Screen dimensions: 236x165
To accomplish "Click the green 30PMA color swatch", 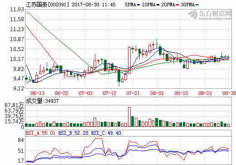I will (197, 5).
